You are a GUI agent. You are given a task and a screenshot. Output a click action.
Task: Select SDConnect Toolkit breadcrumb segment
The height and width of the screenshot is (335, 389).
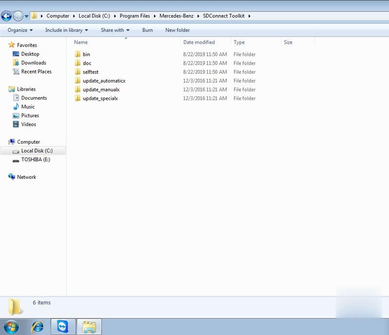click(224, 16)
